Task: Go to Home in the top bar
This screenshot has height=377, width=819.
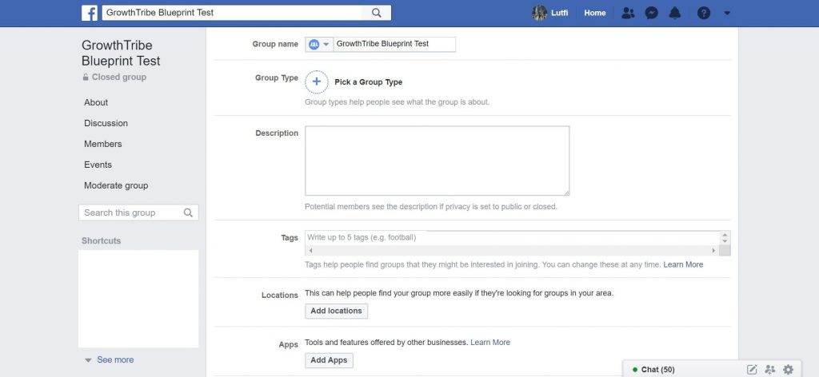Action: (595, 13)
